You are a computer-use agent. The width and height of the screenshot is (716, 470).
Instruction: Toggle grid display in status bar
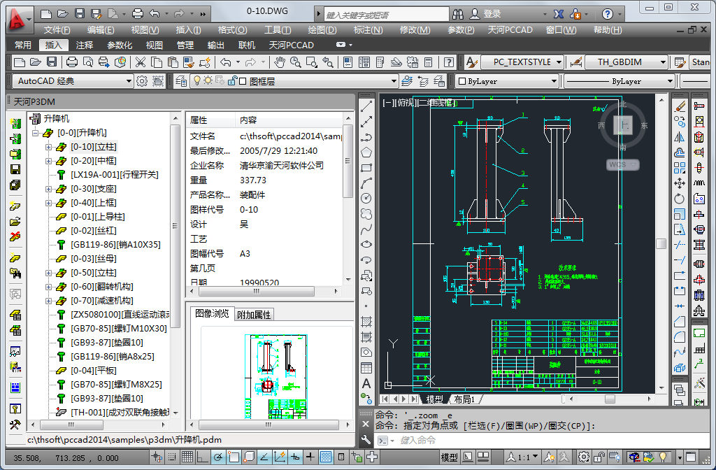point(187,457)
